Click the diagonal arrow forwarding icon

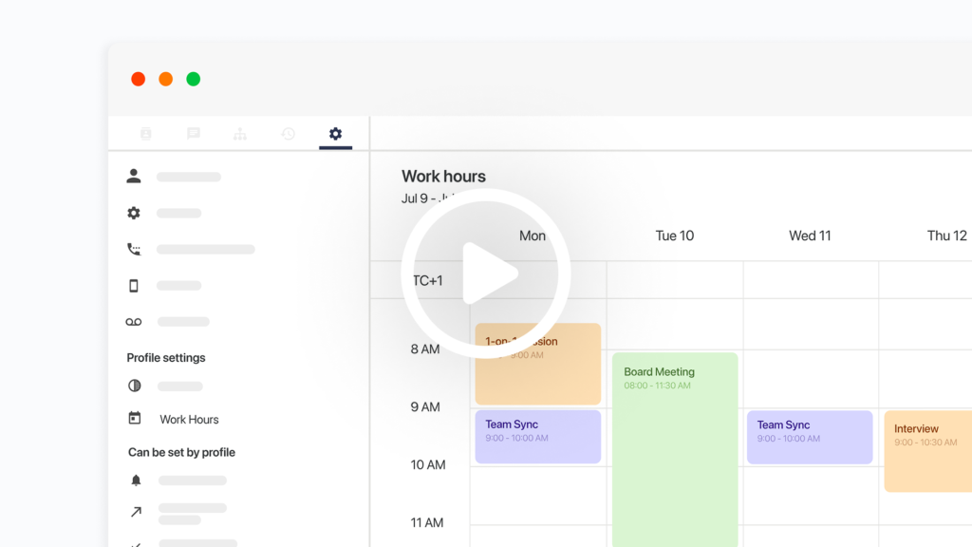(135, 512)
